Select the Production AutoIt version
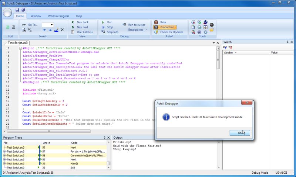Image resolution: width=296 pixels, height=177 pixels. (165, 27)
